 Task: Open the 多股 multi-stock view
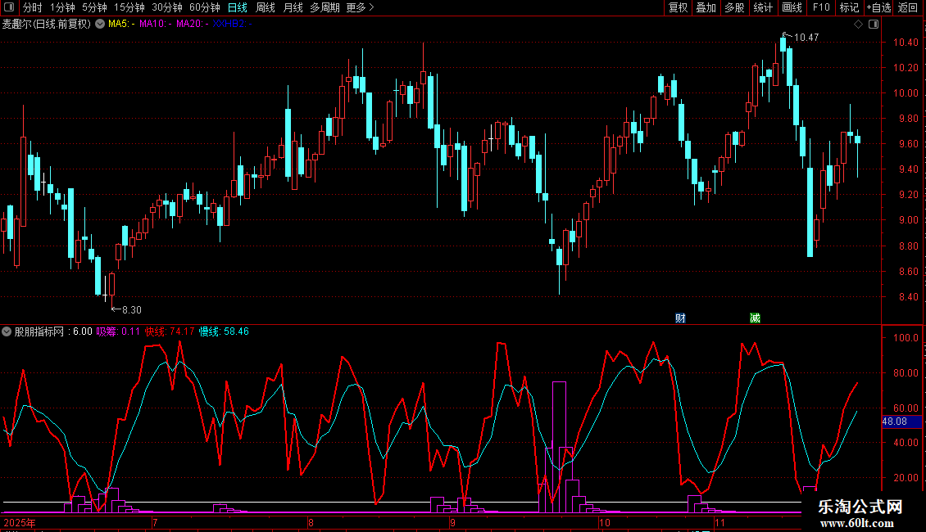[734, 7]
